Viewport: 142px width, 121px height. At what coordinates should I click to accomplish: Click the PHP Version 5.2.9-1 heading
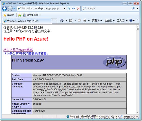pos(28,60)
